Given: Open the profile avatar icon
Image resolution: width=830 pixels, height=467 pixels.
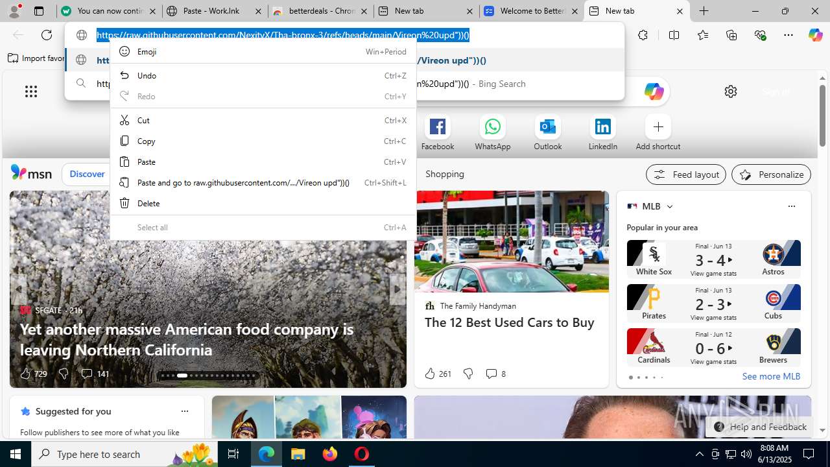Looking at the screenshot, I should point(14,11).
